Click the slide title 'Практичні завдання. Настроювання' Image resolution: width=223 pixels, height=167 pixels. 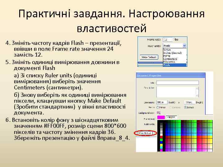click(111, 14)
